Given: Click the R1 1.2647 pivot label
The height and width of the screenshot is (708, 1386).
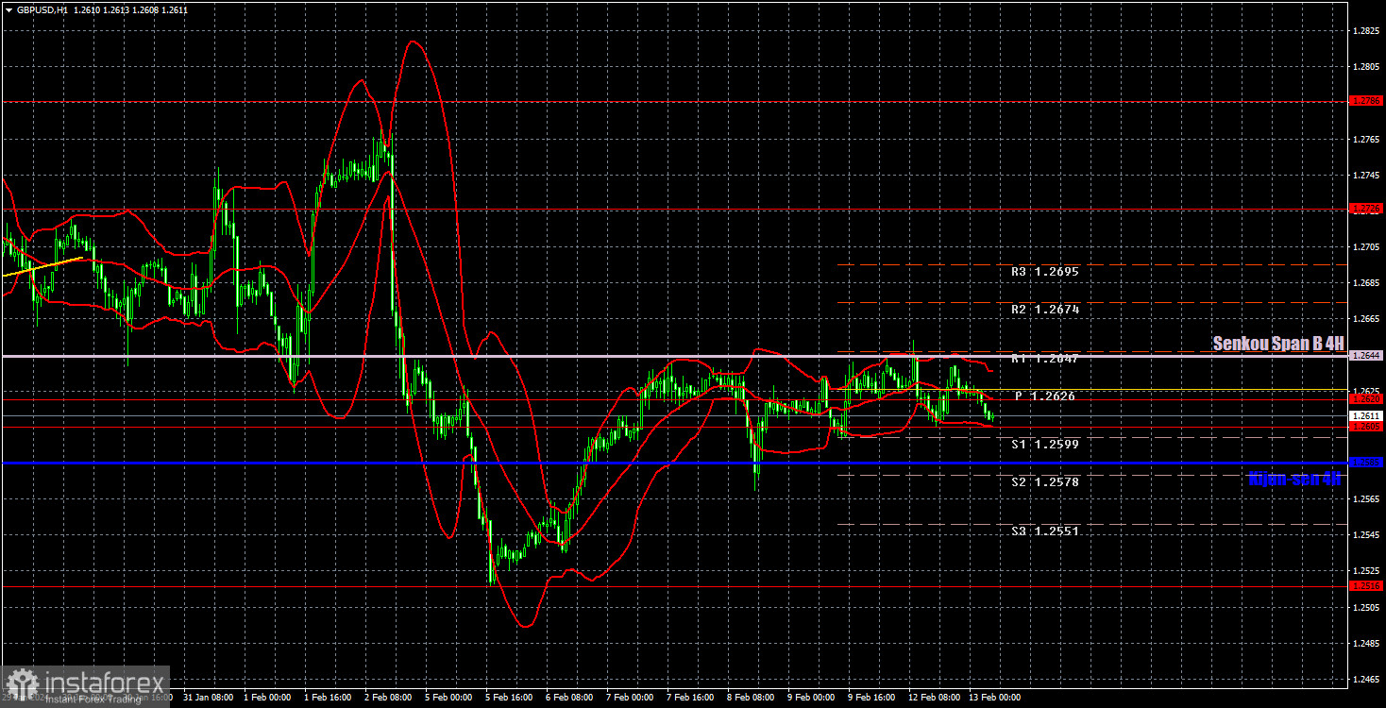Looking at the screenshot, I should pos(1044,359).
